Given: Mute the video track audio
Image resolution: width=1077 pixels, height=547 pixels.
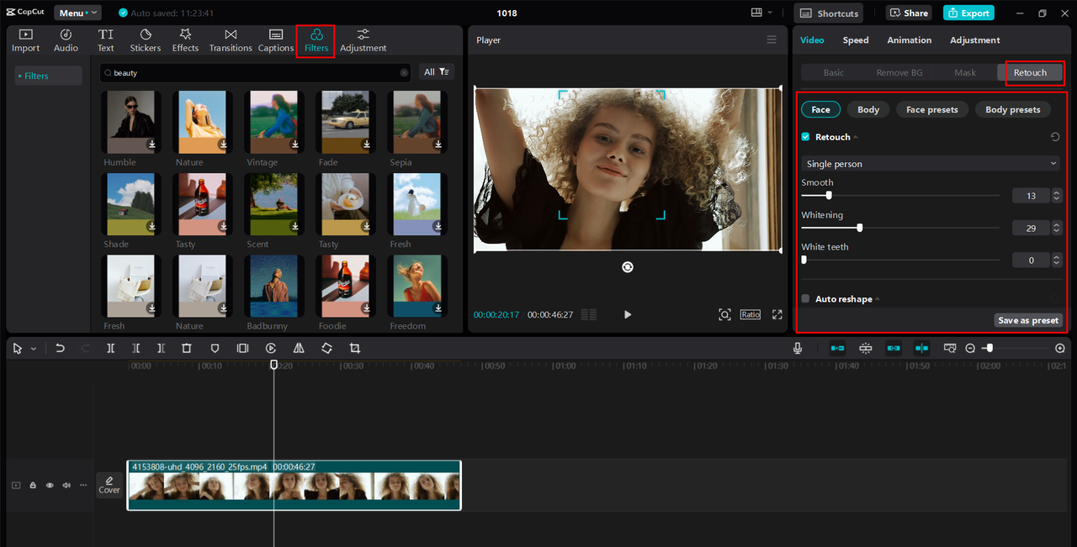Looking at the screenshot, I should [66, 485].
